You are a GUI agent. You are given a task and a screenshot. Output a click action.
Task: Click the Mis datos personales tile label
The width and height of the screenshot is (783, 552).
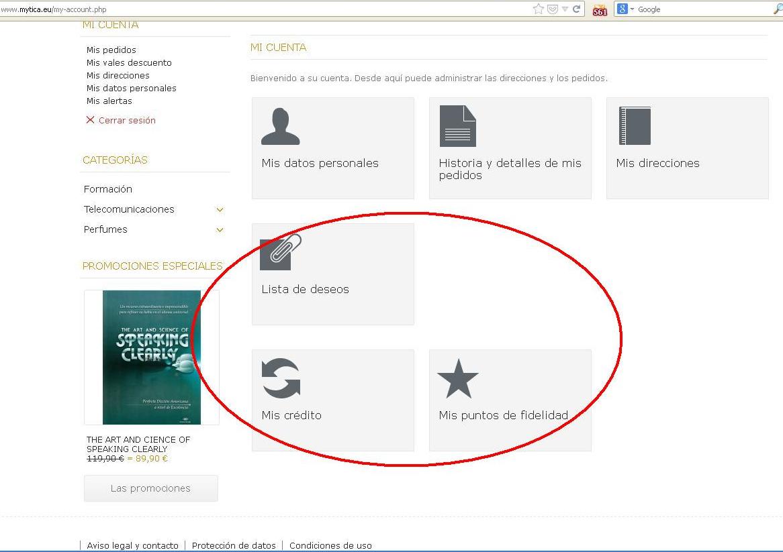click(320, 163)
